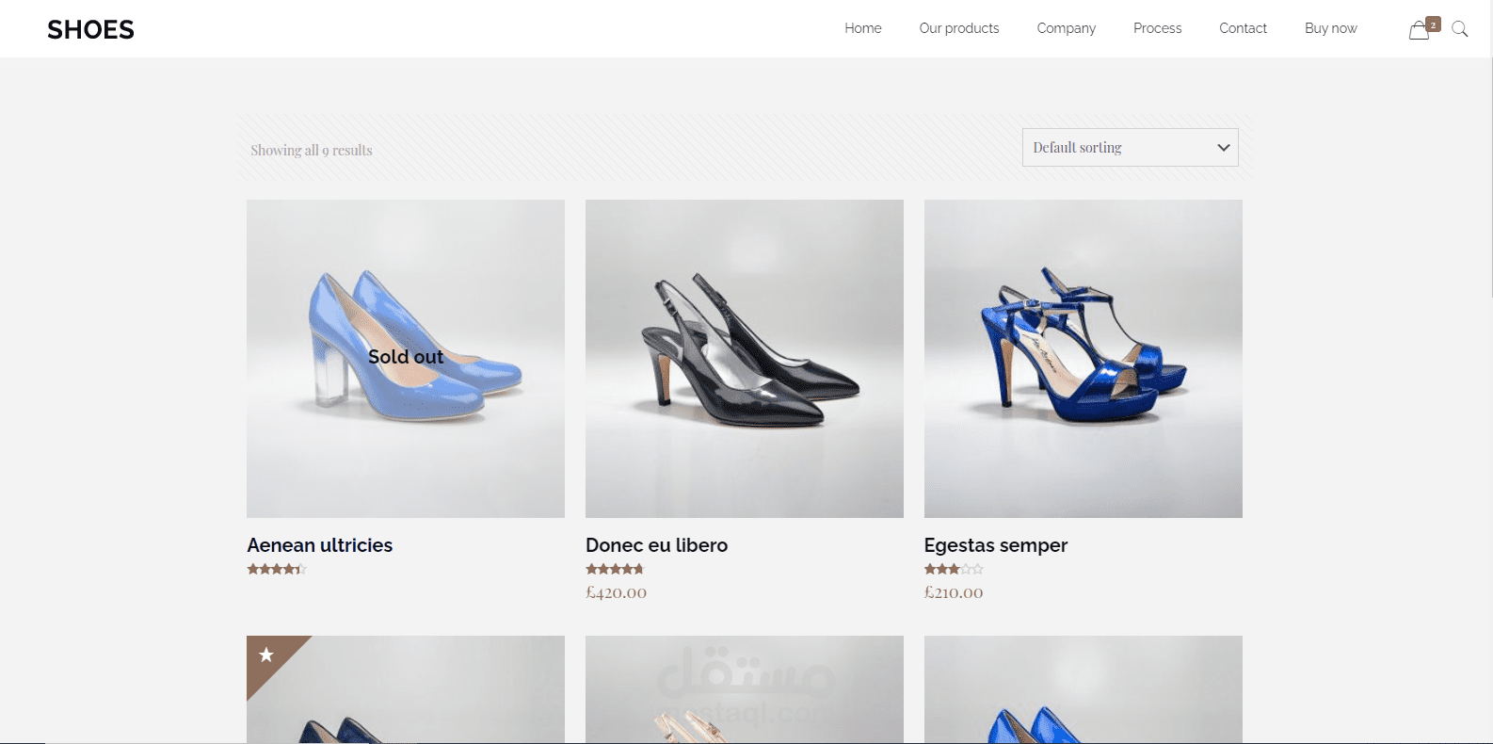Viewport: 1493px width, 744px height.
Task: Open the Contact menu item
Action: coord(1244,28)
